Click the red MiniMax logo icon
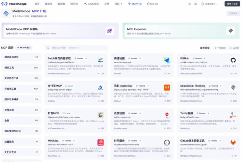The height and width of the screenshot is (162, 243). (101, 143)
